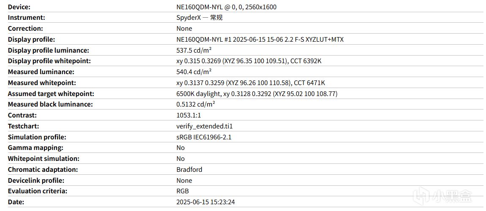Click the verify_extended.ti1 testchart name
The width and height of the screenshot is (486, 211).
pos(205,126)
